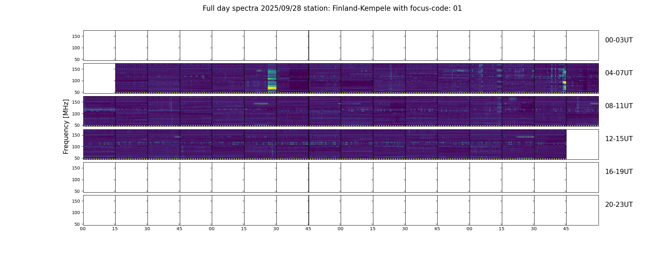Select the "Frequency [MHz]" axis label
This screenshot has width=665, height=253.
66,127
